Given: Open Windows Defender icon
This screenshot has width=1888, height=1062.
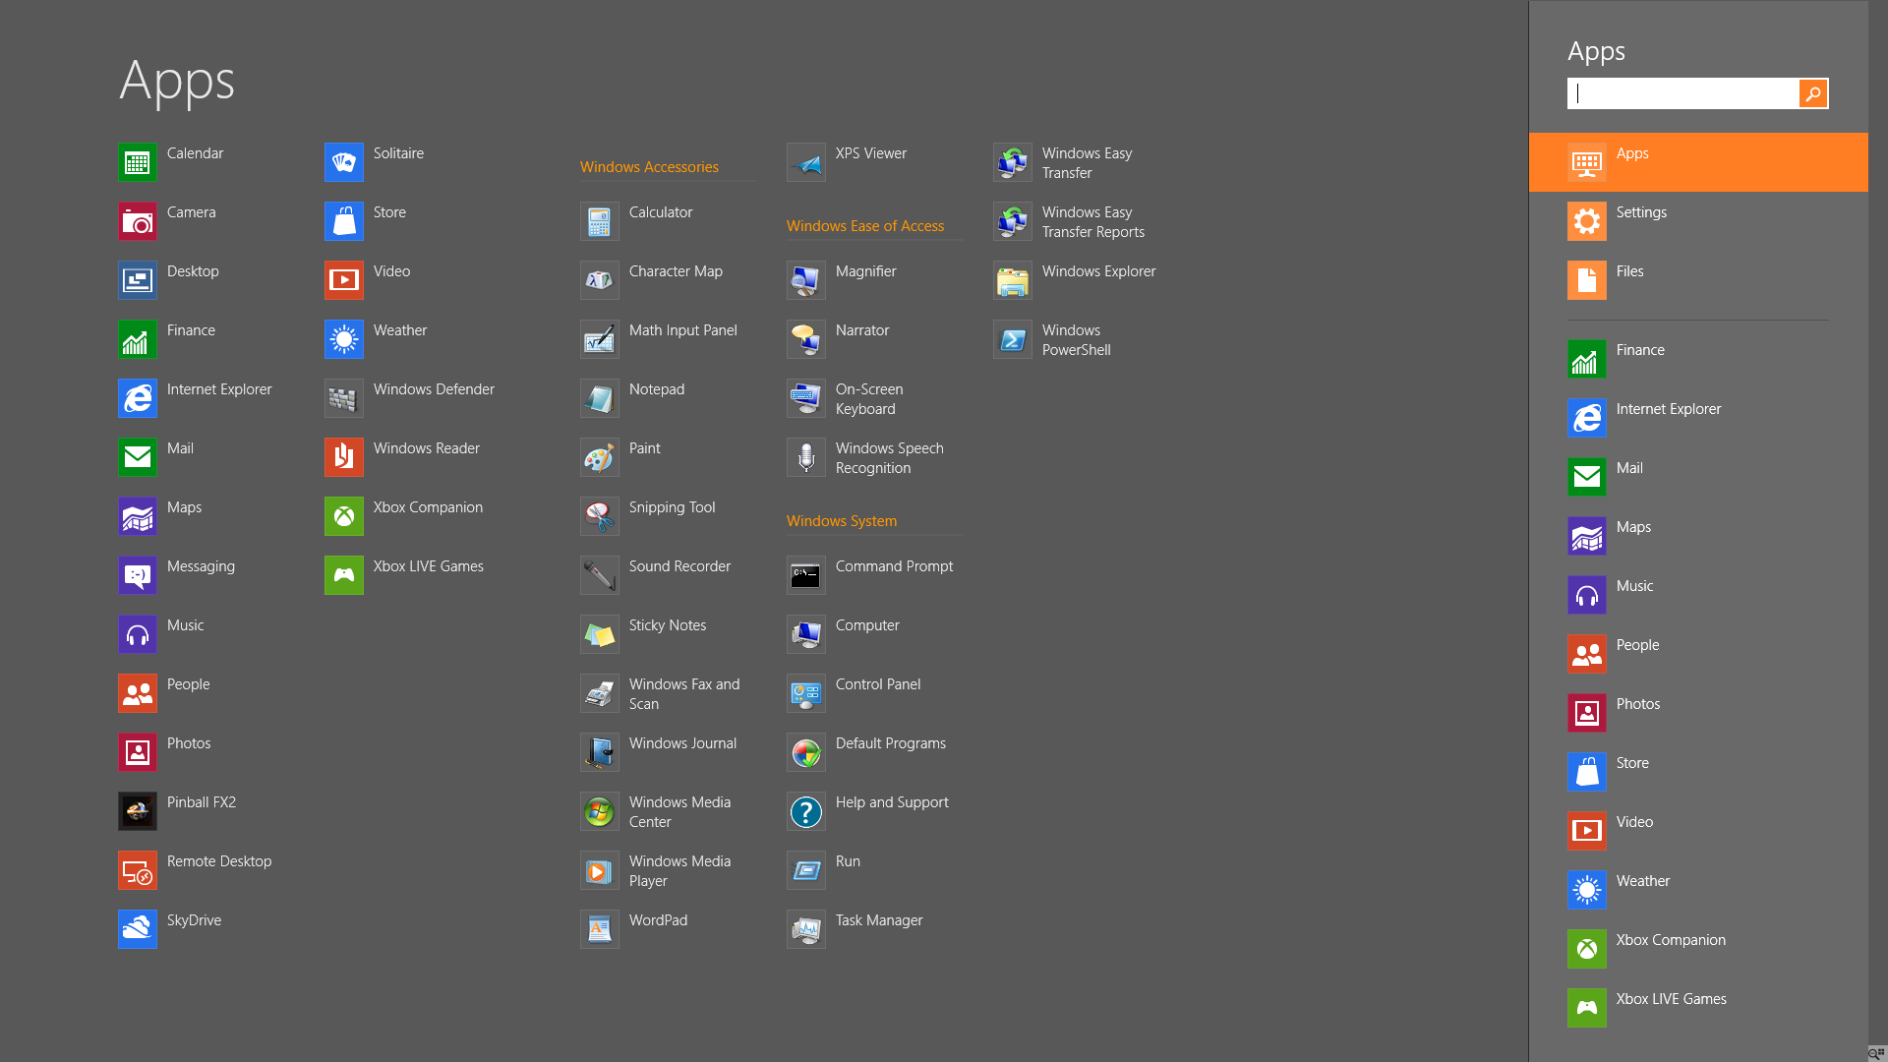Looking at the screenshot, I should [x=344, y=398].
